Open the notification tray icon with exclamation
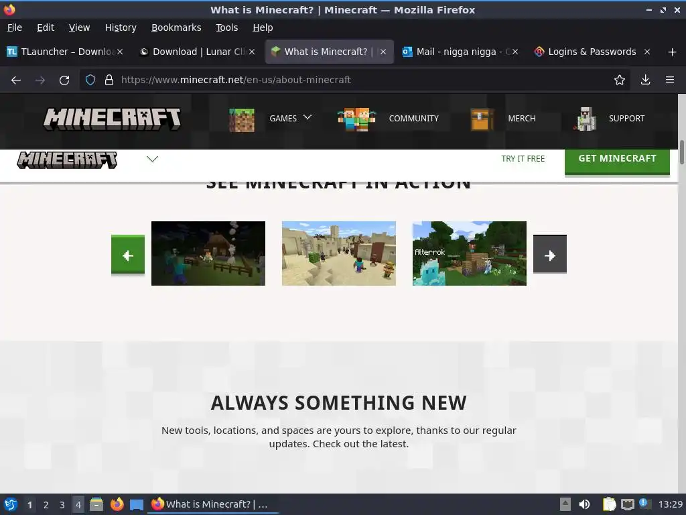Viewport: 686px width, 515px height. tap(644, 504)
